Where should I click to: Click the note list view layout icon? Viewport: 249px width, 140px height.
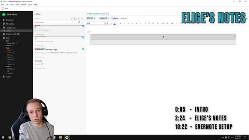(75, 19)
